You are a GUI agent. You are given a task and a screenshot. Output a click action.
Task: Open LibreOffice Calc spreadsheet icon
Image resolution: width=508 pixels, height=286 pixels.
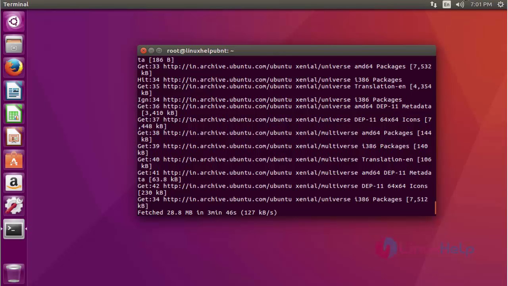[14, 114]
